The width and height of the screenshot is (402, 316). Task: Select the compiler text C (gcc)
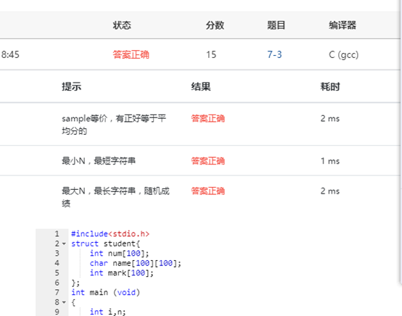[x=343, y=55]
